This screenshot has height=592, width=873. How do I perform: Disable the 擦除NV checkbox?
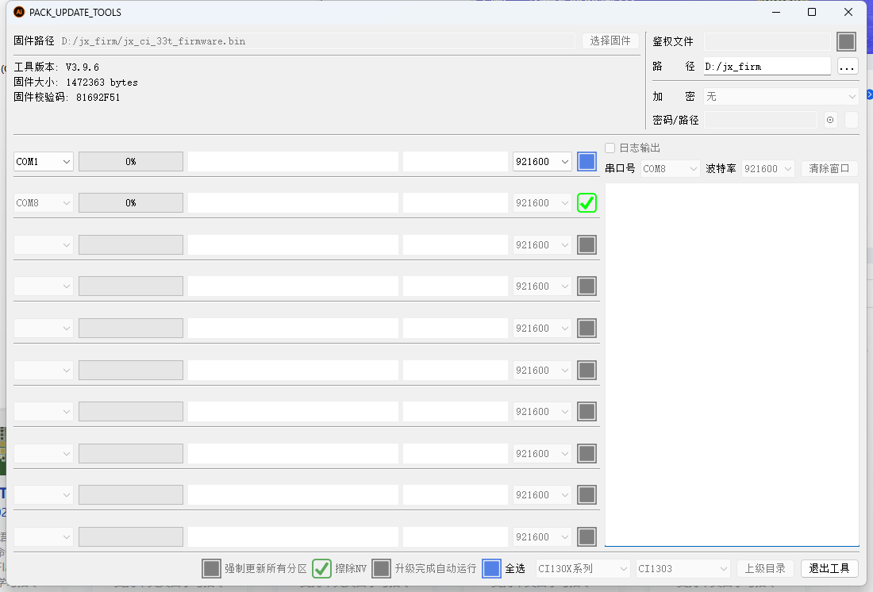321,568
